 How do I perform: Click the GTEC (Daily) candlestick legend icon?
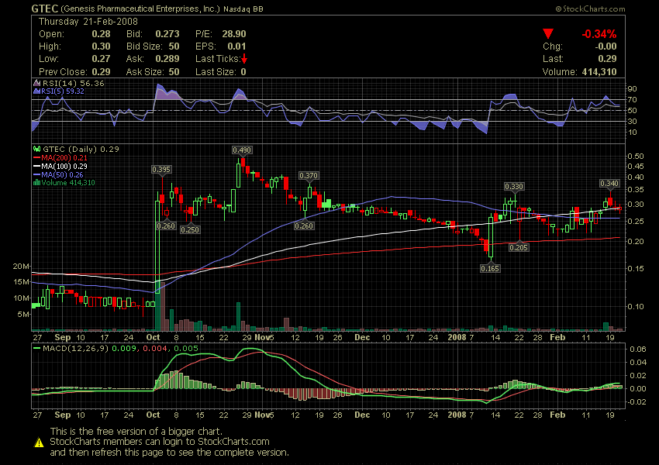point(36,149)
